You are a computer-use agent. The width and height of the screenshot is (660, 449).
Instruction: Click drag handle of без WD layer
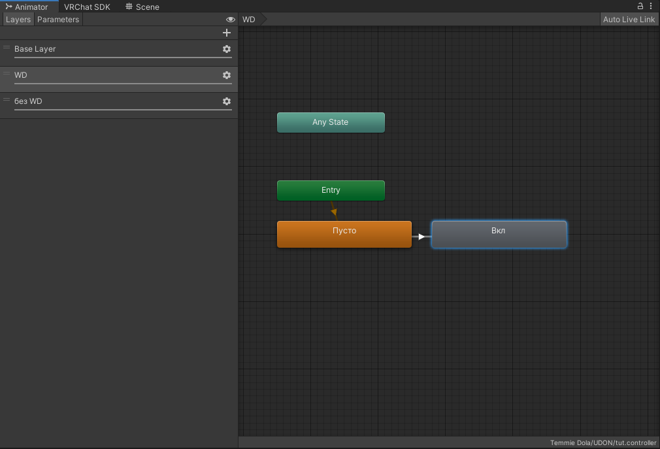coord(7,100)
